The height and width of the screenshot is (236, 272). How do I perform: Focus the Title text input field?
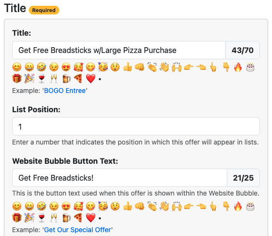coord(119,50)
